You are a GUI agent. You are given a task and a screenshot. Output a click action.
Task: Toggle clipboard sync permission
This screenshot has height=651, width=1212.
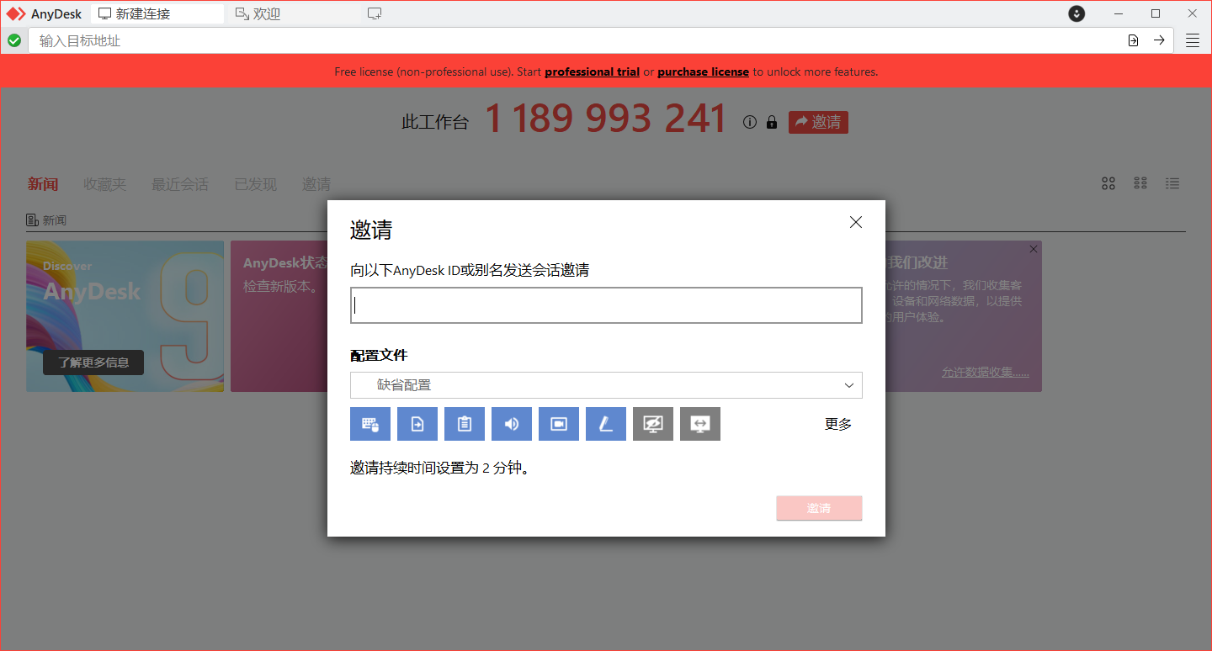pos(465,424)
